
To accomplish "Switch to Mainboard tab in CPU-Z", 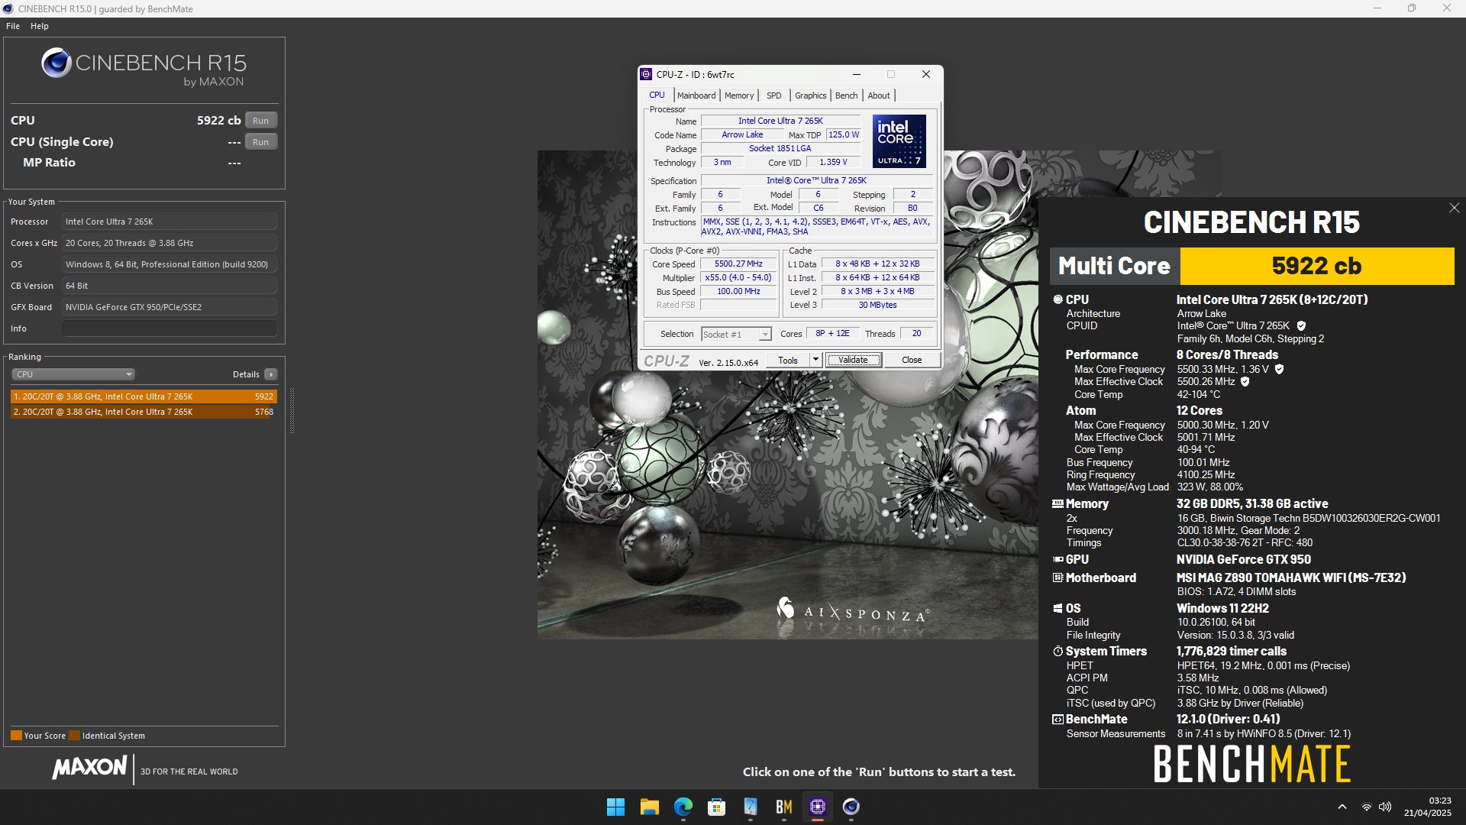I will [x=696, y=95].
